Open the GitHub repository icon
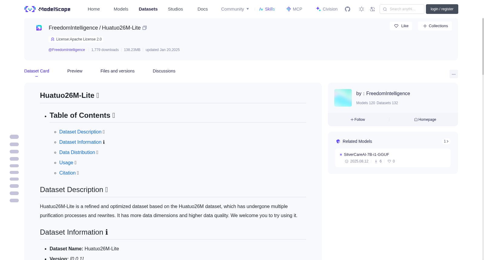484x260 pixels. [348, 9]
